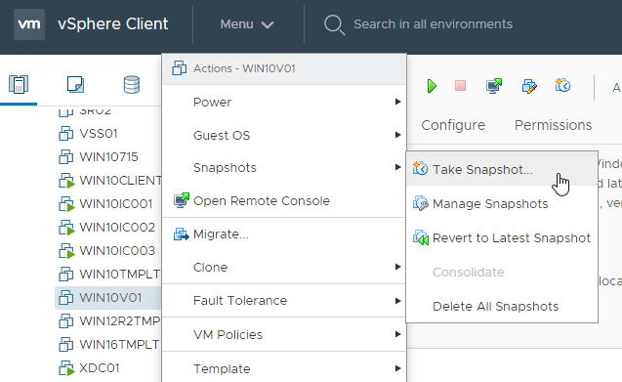Click the Take Snapshot toolbar clock icon
The height and width of the screenshot is (382, 622).
[562, 85]
